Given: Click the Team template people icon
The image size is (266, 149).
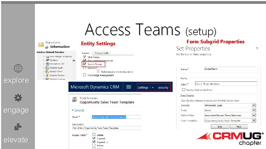Looking at the screenshot, I should [x=75, y=100].
